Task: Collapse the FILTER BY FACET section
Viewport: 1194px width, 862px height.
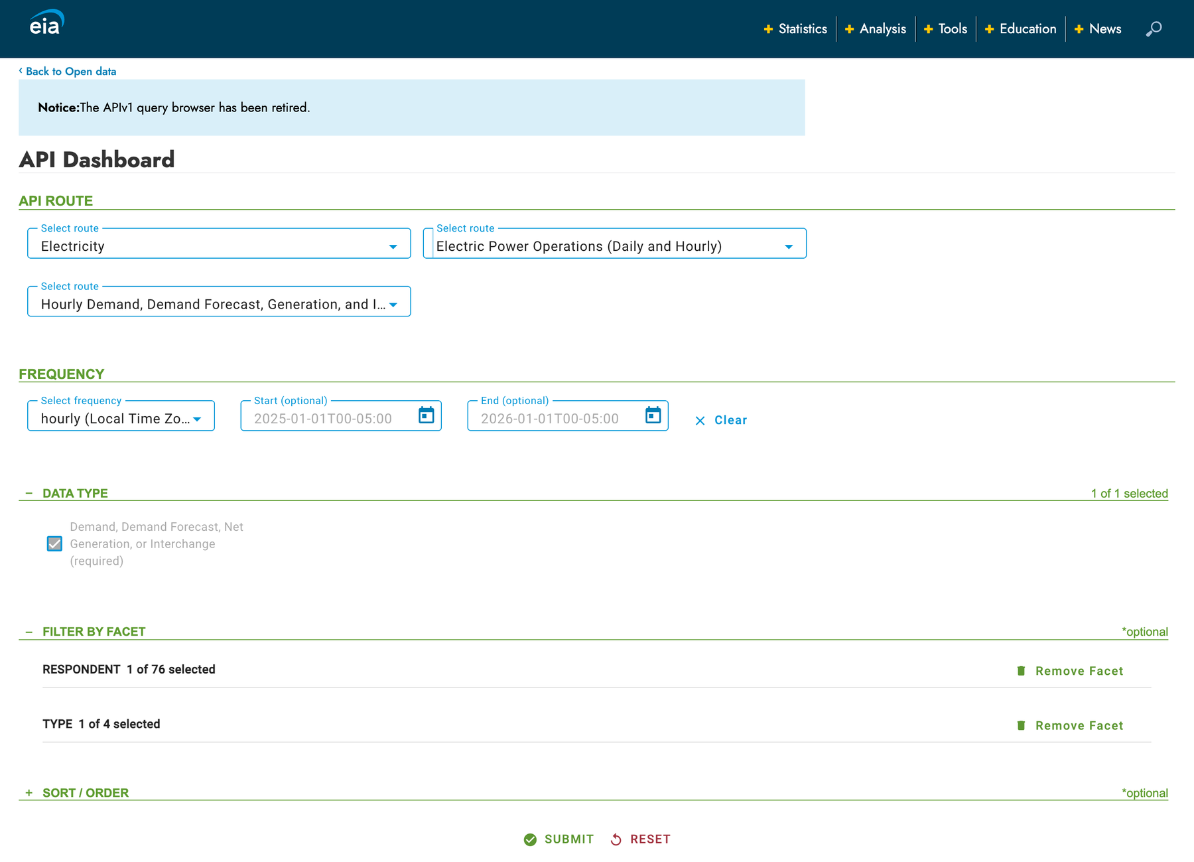Action: point(29,632)
